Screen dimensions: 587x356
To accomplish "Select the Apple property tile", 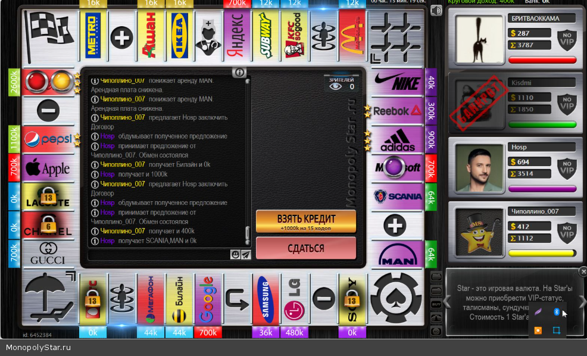I will click(48, 168).
